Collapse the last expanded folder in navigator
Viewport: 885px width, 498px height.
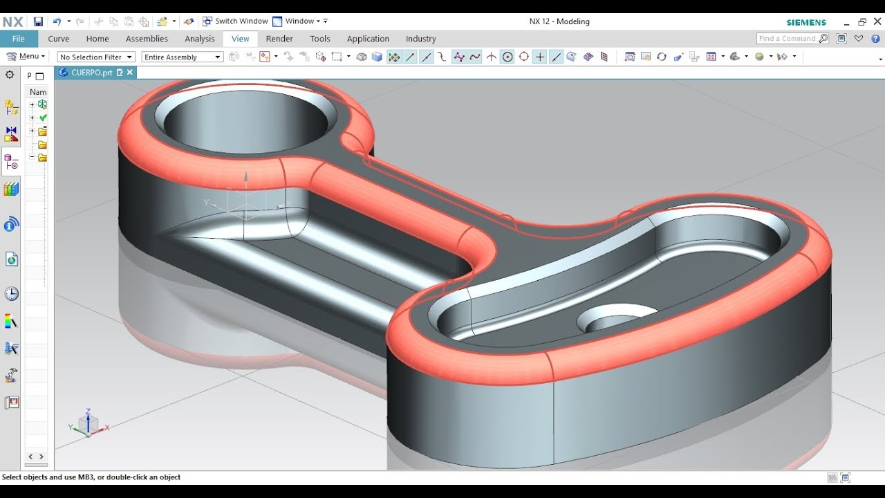[32, 158]
